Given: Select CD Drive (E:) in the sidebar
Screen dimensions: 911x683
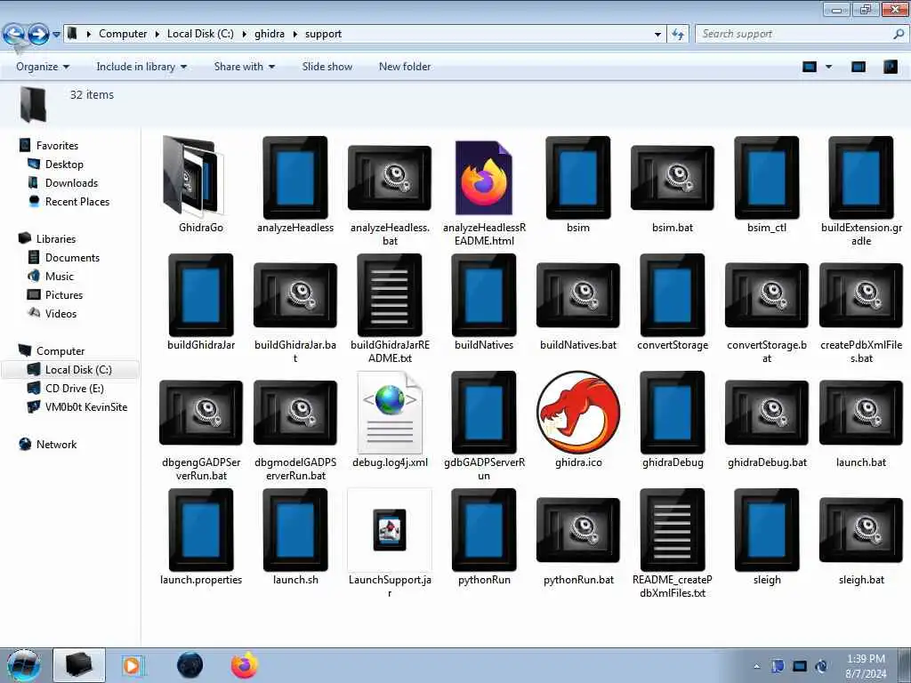Looking at the screenshot, I should (x=75, y=389).
